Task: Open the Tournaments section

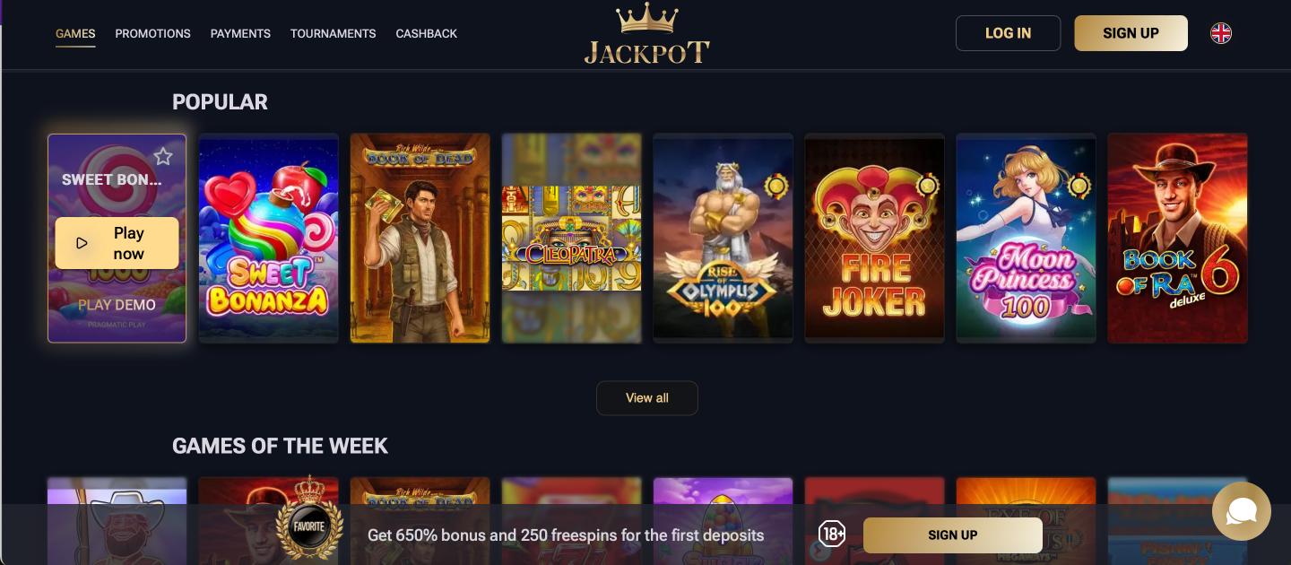Action: 334,33
